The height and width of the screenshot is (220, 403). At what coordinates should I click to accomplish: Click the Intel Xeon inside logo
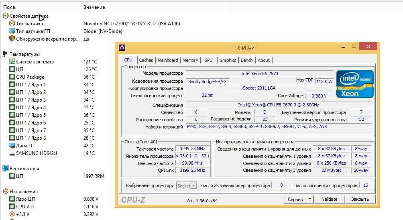[x=355, y=84]
